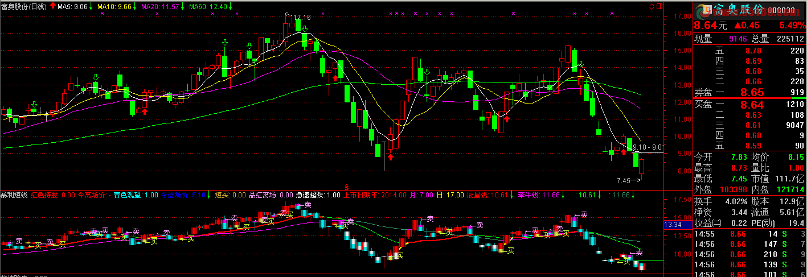This screenshot has height=277, width=807.
Task: Click the MA5: 9.06 label
Action: pos(73,6)
